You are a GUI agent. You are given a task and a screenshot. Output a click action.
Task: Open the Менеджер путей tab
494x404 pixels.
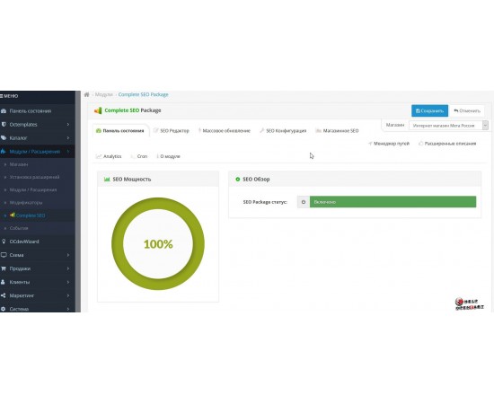point(389,144)
